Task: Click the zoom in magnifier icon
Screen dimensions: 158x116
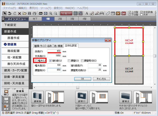Action: click(x=50, y=13)
